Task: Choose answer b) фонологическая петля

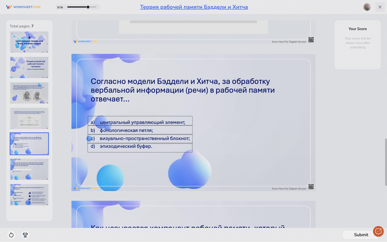Action: tap(140, 130)
